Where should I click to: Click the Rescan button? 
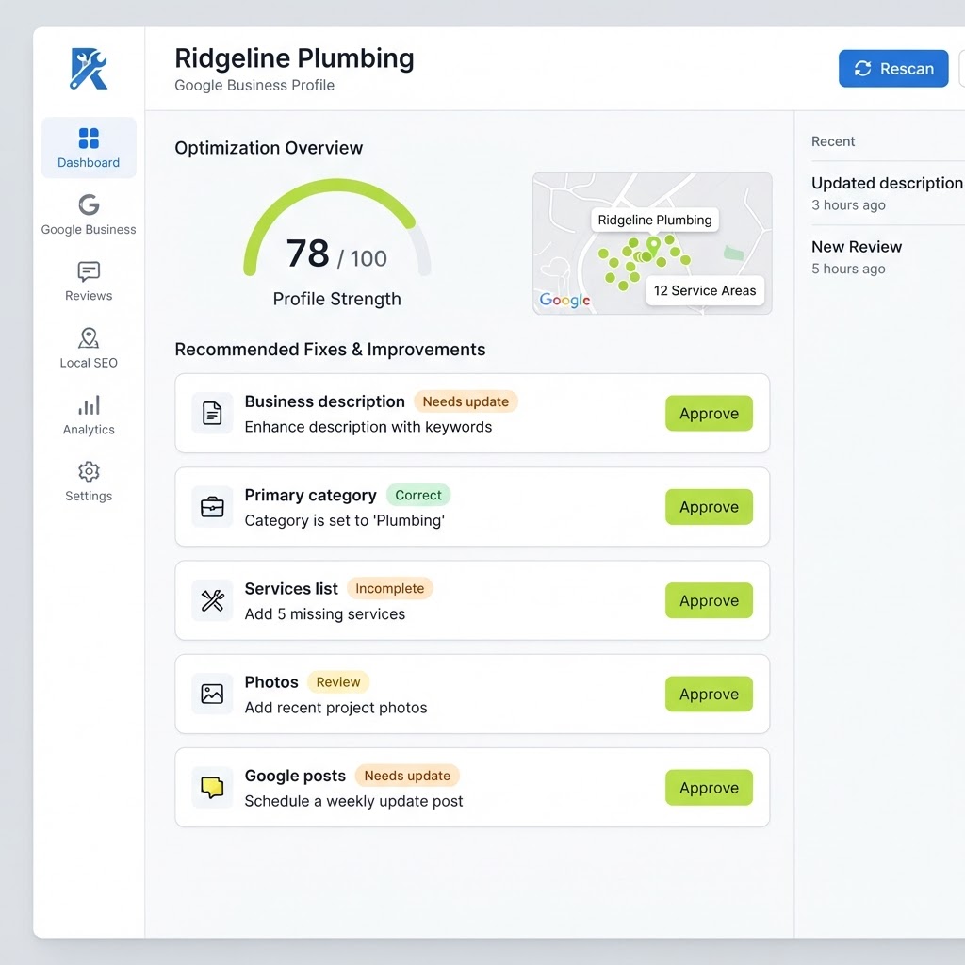point(893,68)
